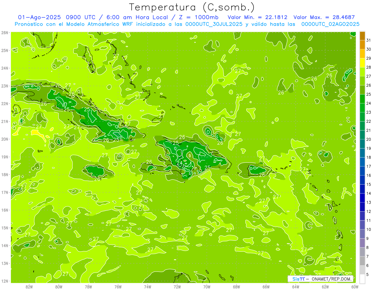377x291 pixels.
Task: Pick the lime legend band between 27 and 28
Action: tap(362, 72)
